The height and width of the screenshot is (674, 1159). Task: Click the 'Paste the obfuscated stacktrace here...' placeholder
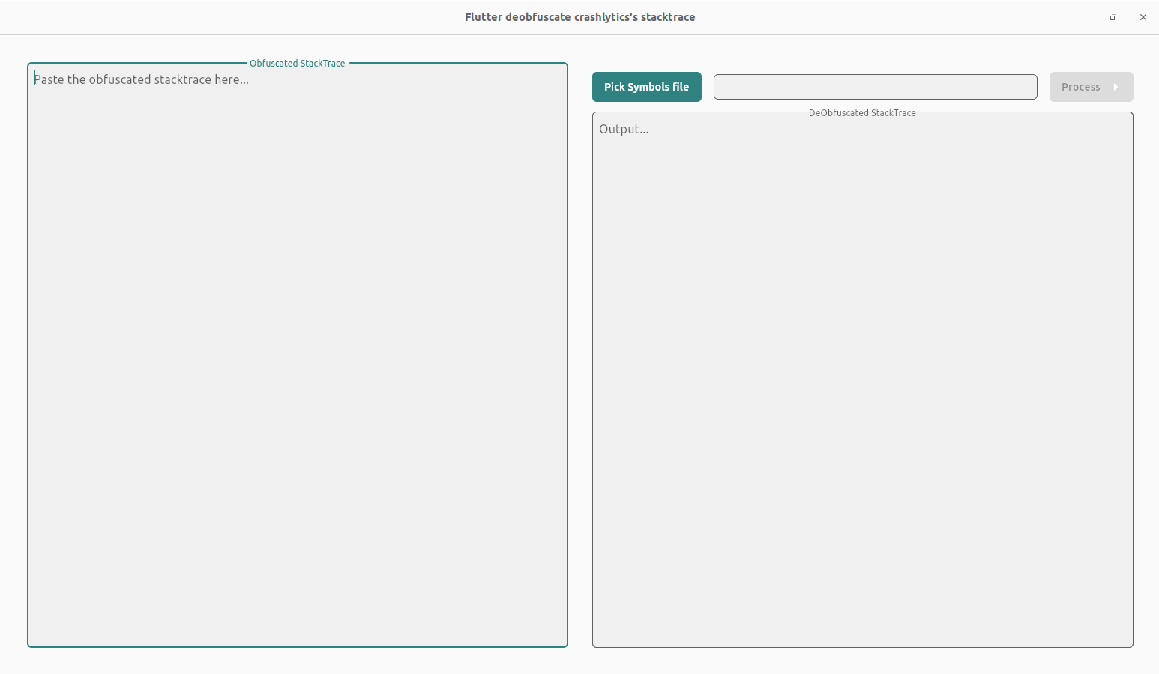click(x=142, y=79)
